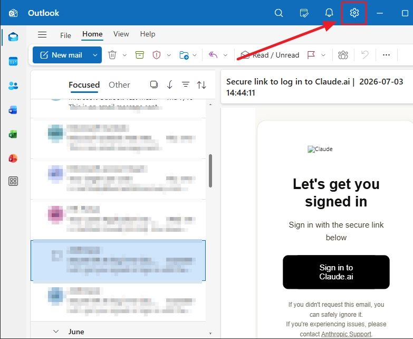Click the Outlook logo icon in title bar

click(13, 13)
